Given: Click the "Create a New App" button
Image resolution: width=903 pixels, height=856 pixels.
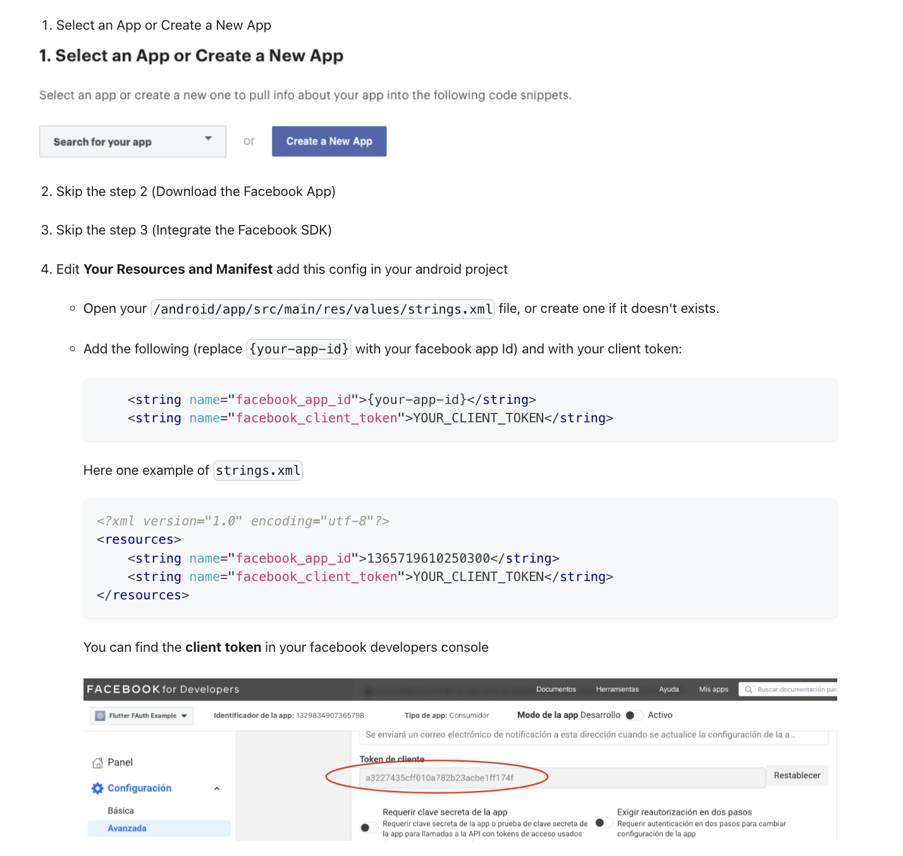Looking at the screenshot, I should [329, 141].
